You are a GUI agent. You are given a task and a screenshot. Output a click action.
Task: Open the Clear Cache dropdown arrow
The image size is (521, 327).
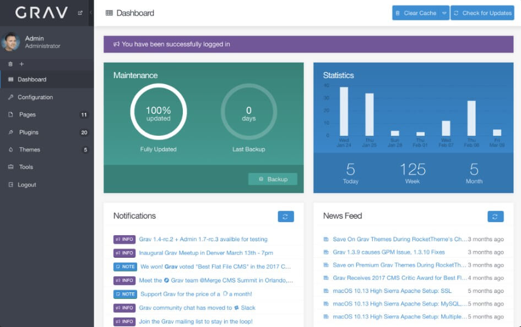[x=444, y=13]
